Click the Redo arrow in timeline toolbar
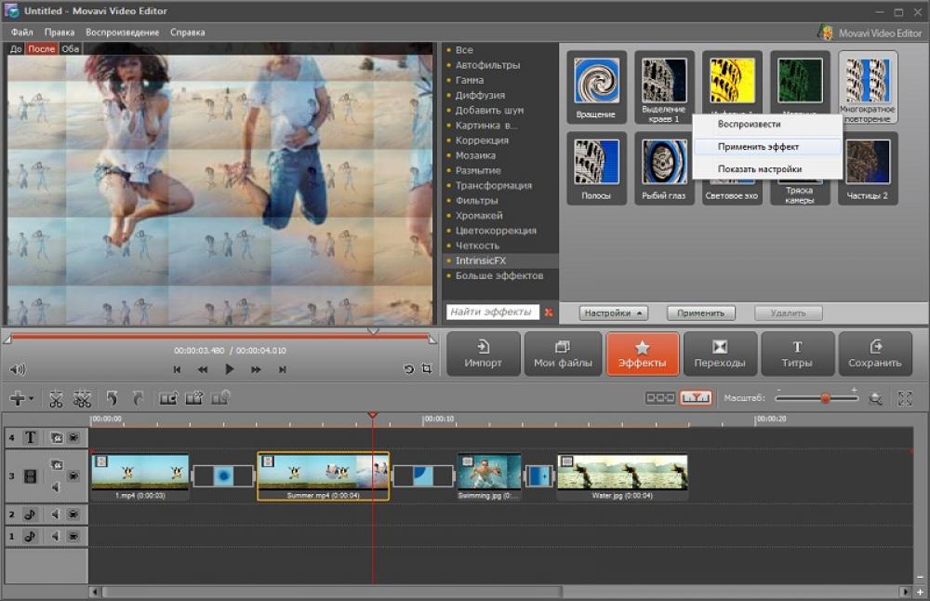 [137, 398]
